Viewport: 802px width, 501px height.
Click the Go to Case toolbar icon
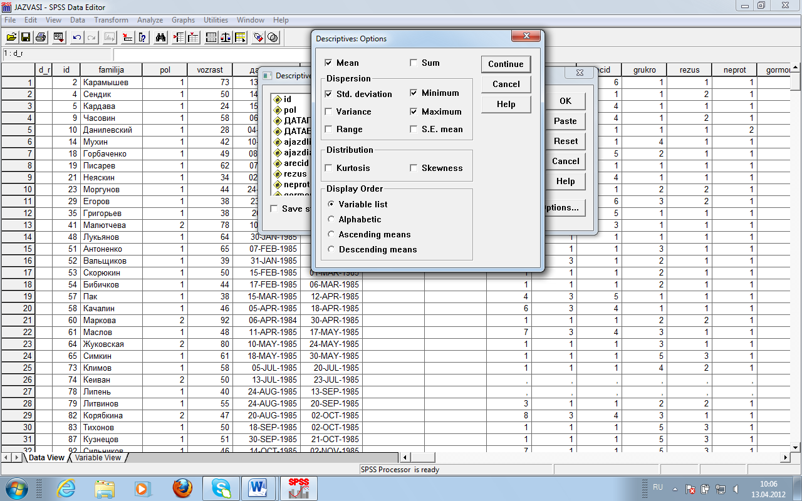click(x=127, y=38)
